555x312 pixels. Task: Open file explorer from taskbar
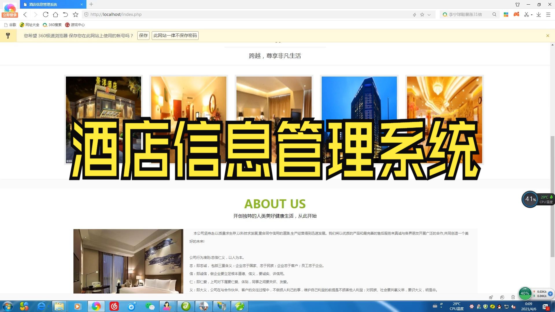point(59,306)
